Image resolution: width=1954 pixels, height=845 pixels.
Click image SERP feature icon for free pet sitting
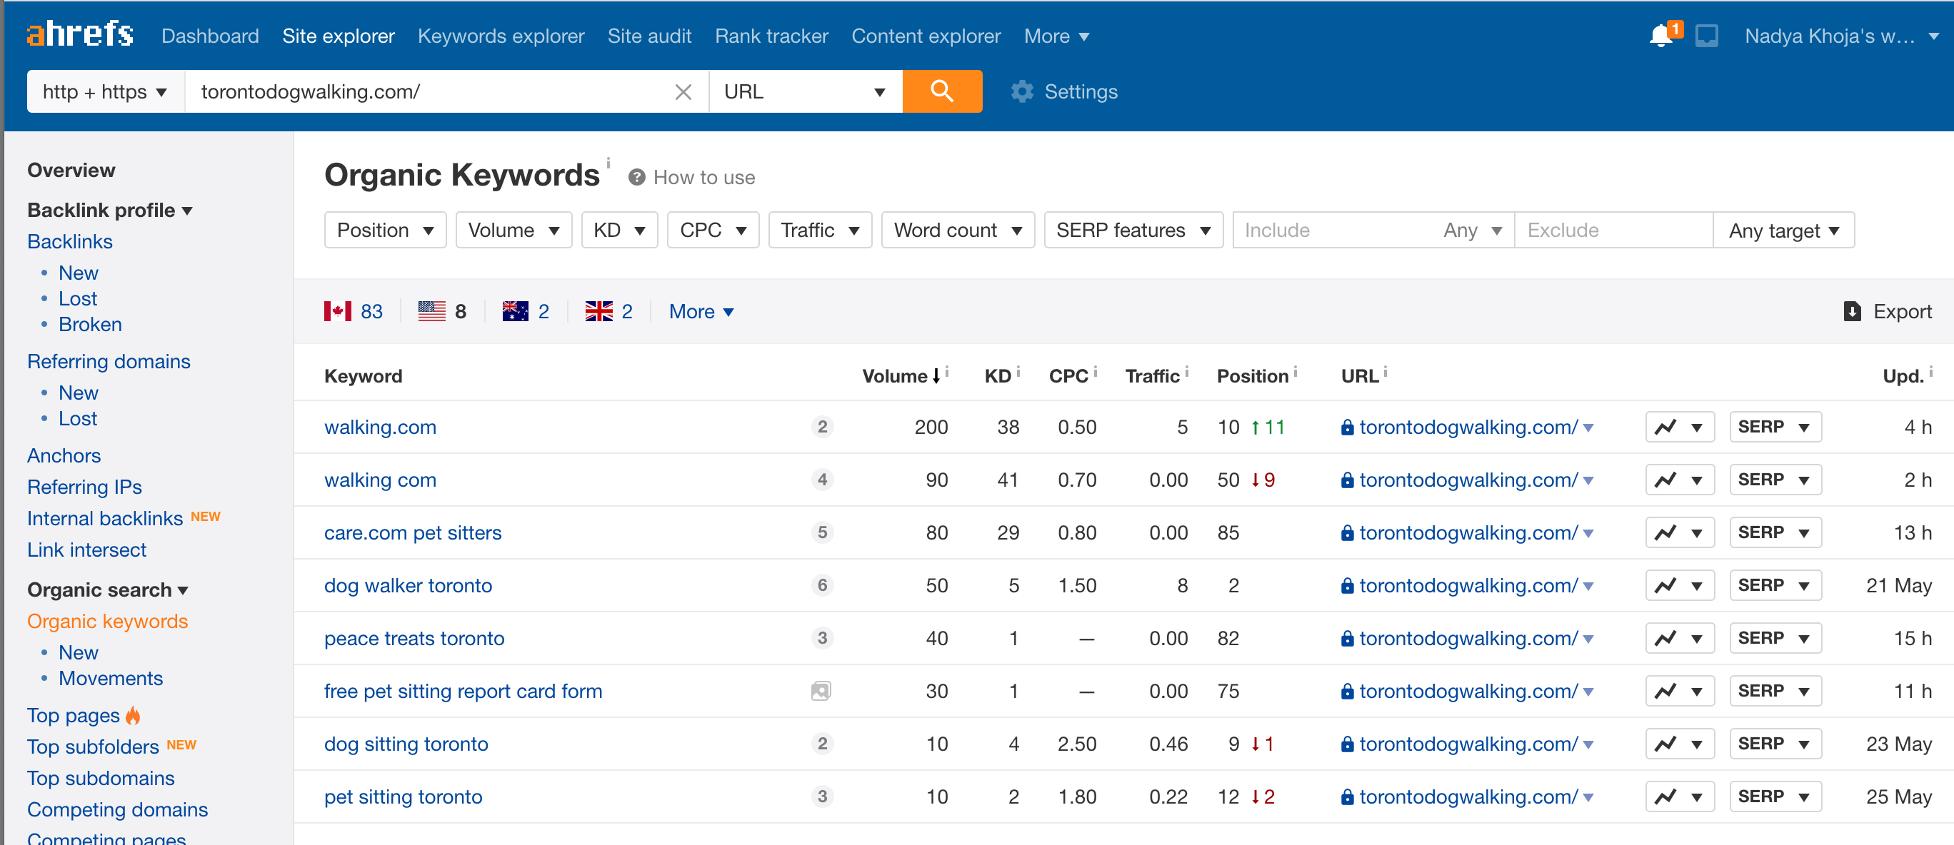(821, 691)
